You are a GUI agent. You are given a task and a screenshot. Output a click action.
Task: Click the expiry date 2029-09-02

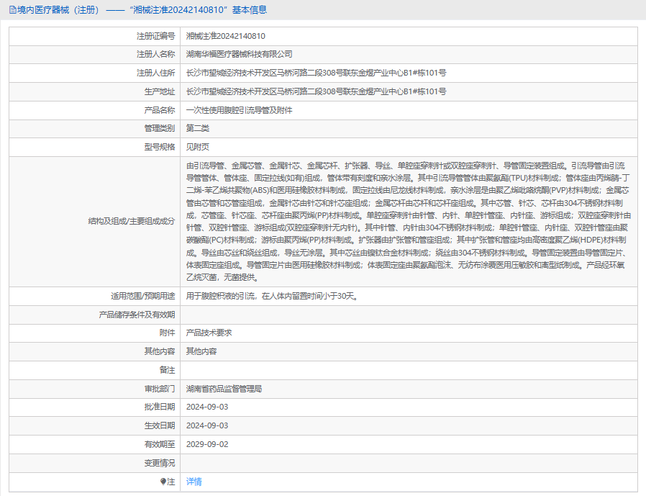(x=207, y=444)
